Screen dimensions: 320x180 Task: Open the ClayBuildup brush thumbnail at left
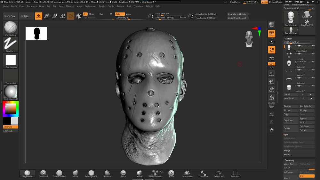pyautogui.click(x=11, y=29)
